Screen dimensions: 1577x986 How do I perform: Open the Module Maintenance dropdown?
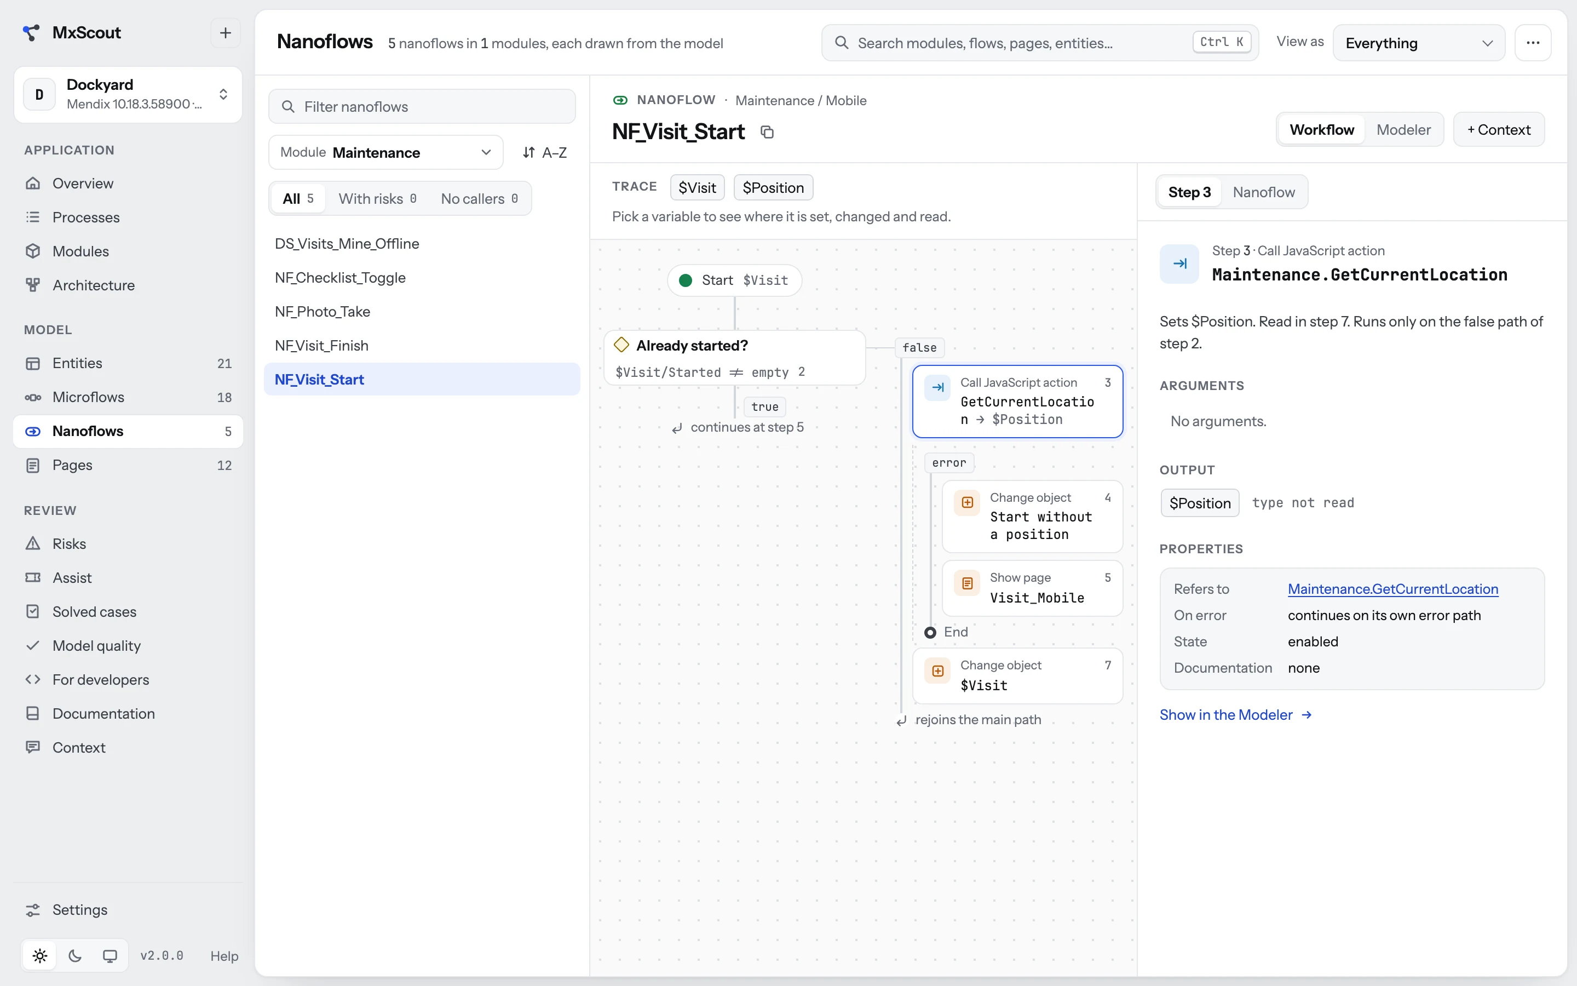386,153
